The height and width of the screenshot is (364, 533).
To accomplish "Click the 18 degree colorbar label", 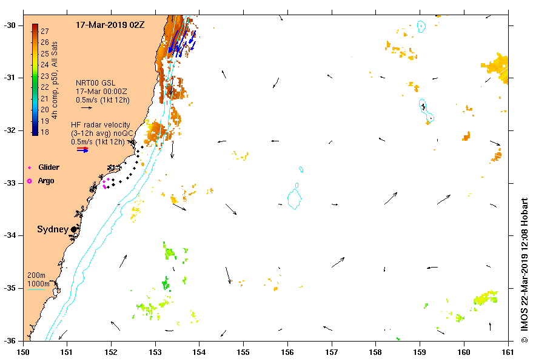I will [45, 132].
